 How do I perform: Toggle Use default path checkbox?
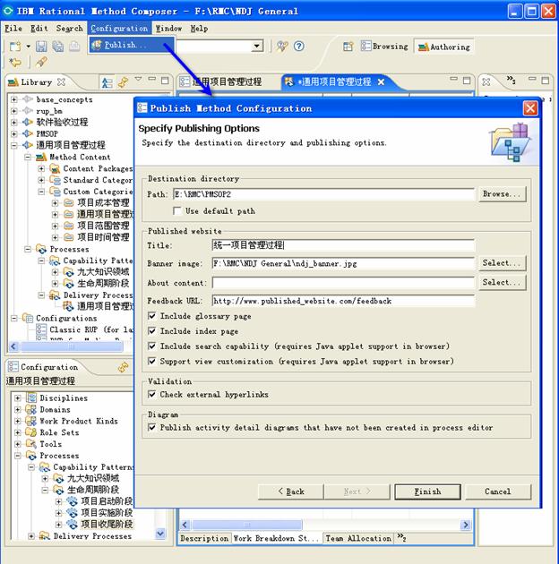(x=176, y=210)
